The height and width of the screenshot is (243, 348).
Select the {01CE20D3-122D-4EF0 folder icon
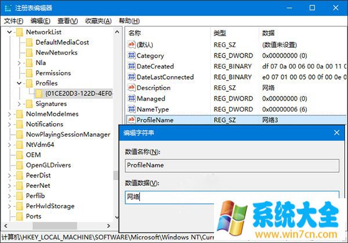pyautogui.click(x=39, y=94)
